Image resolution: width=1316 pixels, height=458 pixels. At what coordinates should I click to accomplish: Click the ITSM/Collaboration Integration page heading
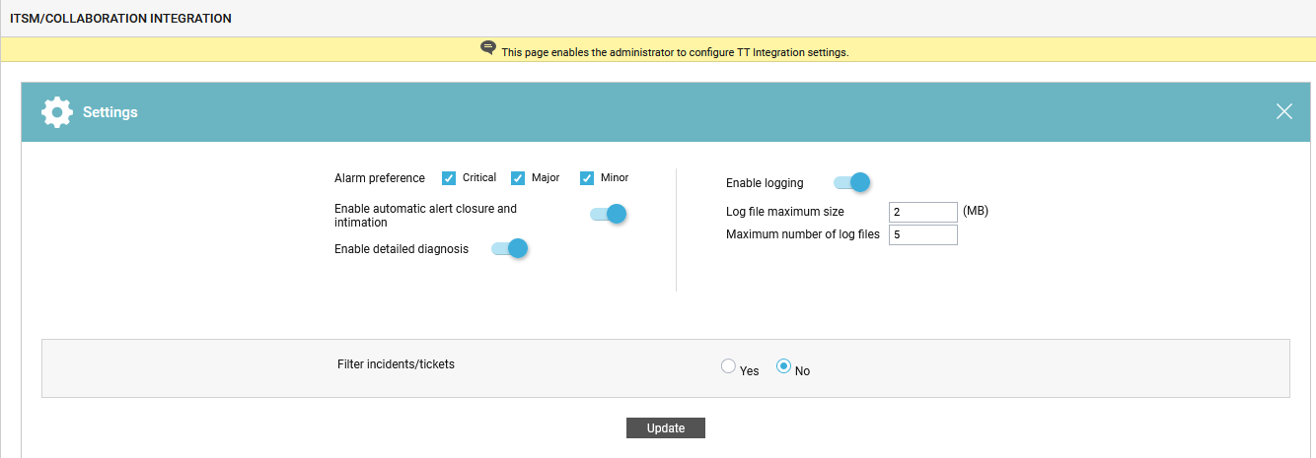pyautogui.click(x=120, y=19)
